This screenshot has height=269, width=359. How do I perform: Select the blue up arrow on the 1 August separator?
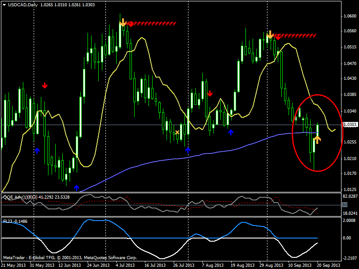(x=188, y=150)
